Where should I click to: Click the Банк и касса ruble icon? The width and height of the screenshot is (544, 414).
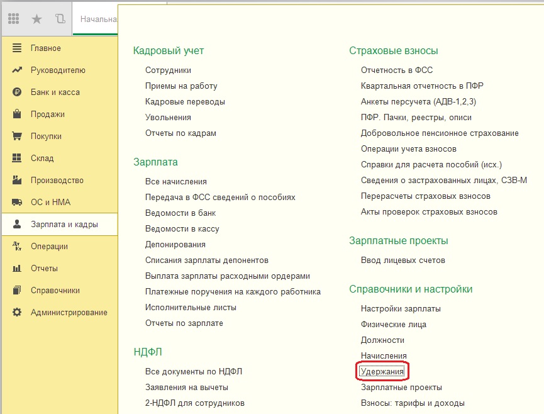point(16,92)
